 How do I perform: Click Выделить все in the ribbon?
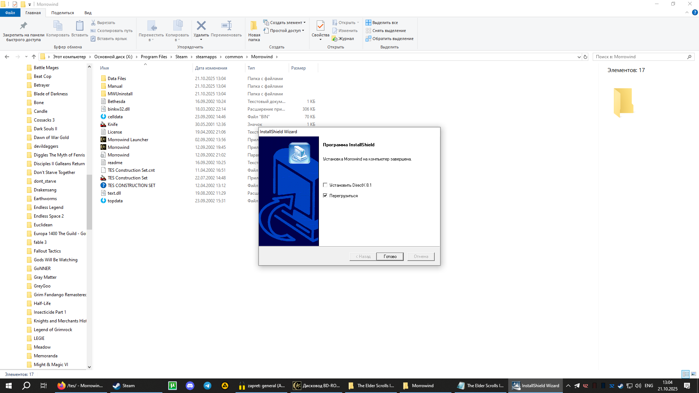click(384, 23)
